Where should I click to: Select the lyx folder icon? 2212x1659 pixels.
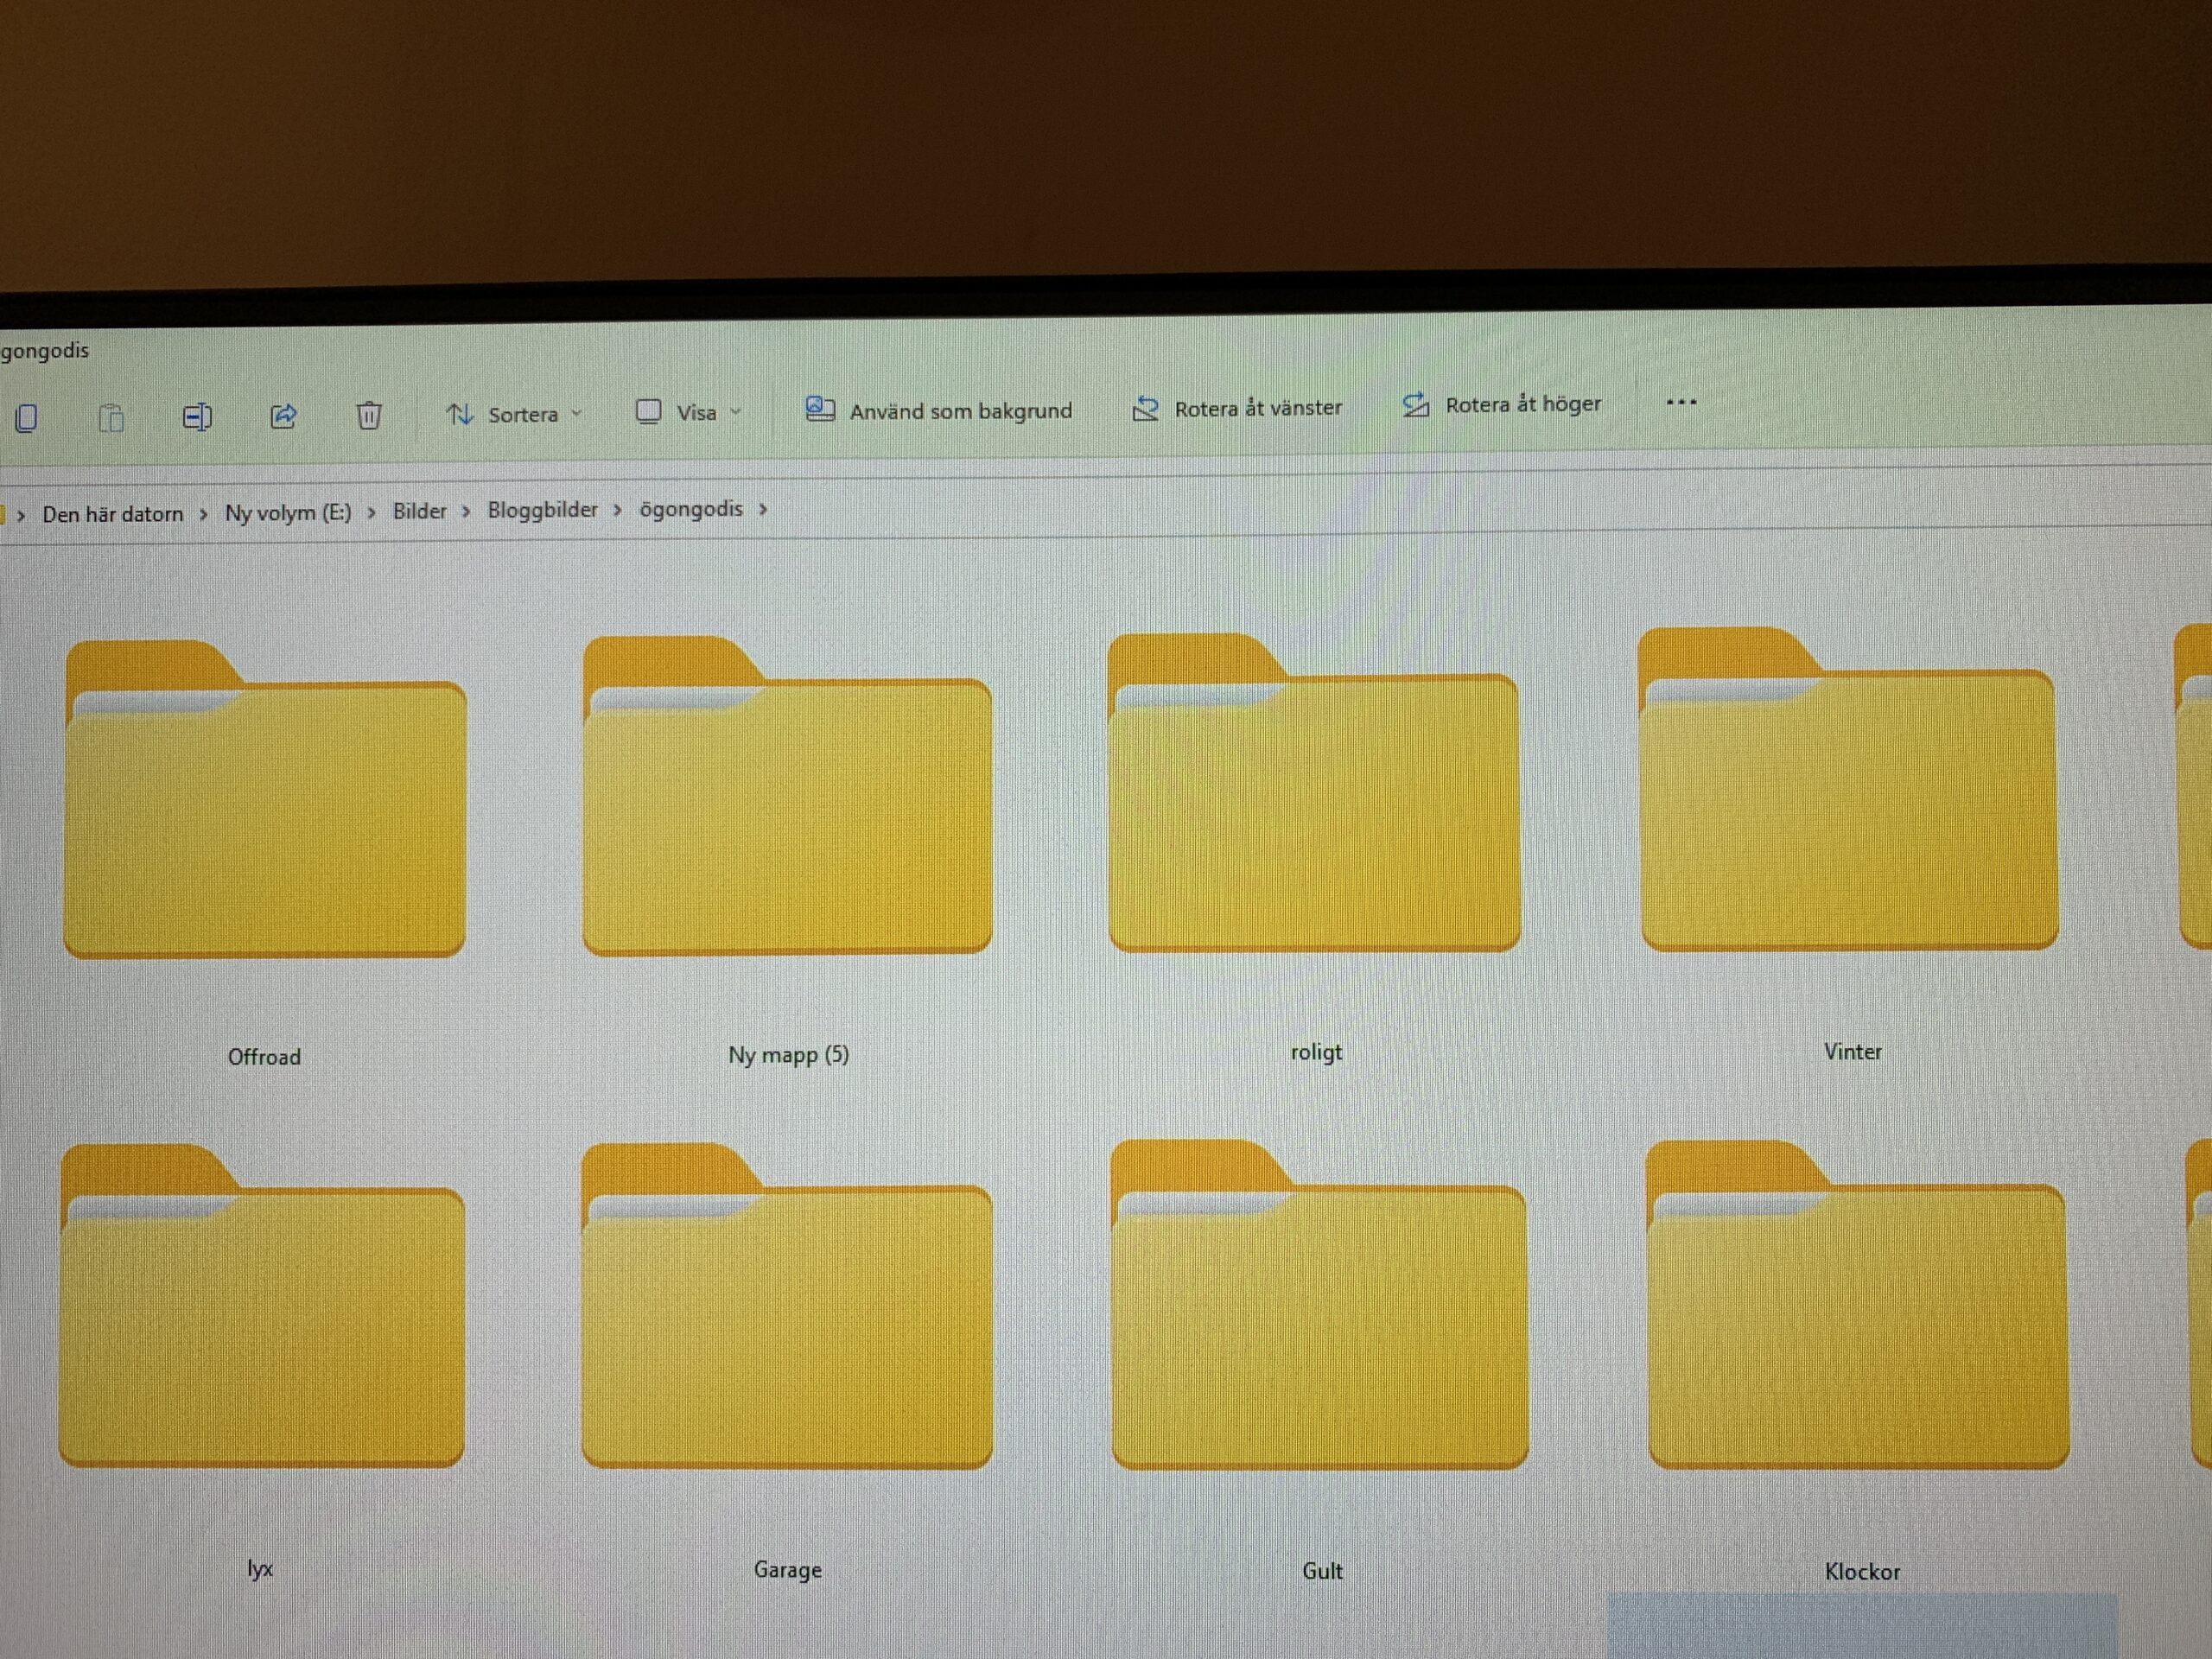coord(262,1306)
